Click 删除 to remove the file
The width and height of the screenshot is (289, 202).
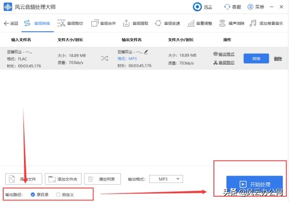coord(278,59)
